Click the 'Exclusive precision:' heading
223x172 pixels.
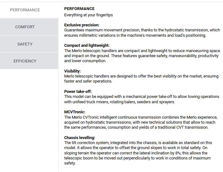coord(82,25)
